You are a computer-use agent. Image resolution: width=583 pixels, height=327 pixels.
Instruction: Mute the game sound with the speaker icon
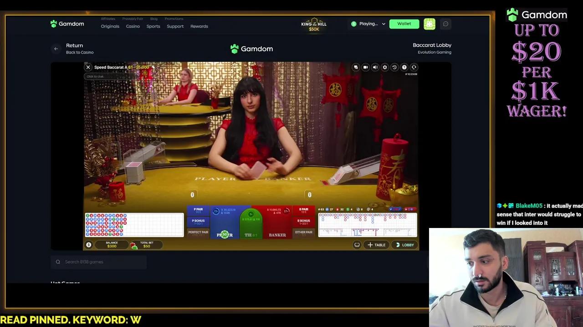click(375, 67)
